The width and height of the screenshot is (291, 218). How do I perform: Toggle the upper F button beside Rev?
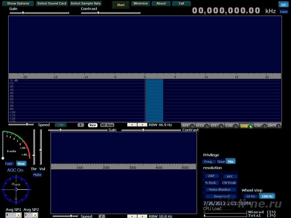pos(81,125)
